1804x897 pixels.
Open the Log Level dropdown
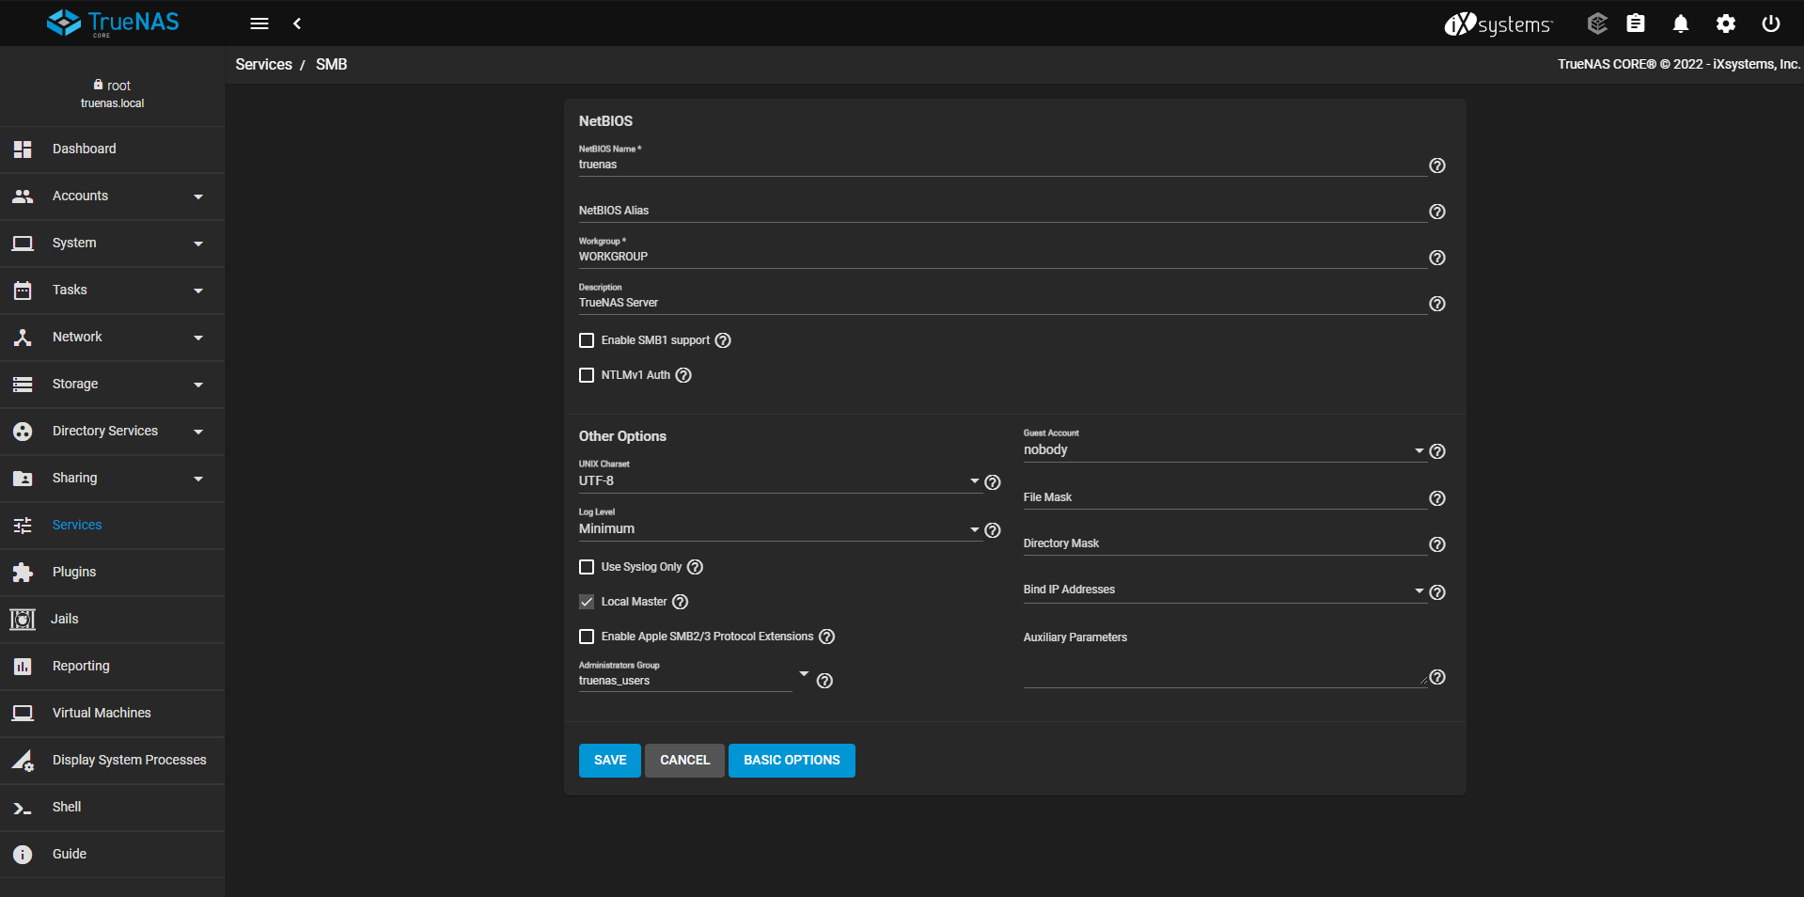pyautogui.click(x=780, y=528)
